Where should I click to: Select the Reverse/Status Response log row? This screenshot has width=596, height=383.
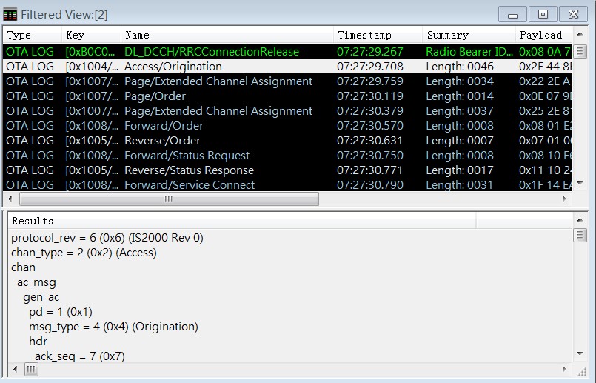pos(288,170)
